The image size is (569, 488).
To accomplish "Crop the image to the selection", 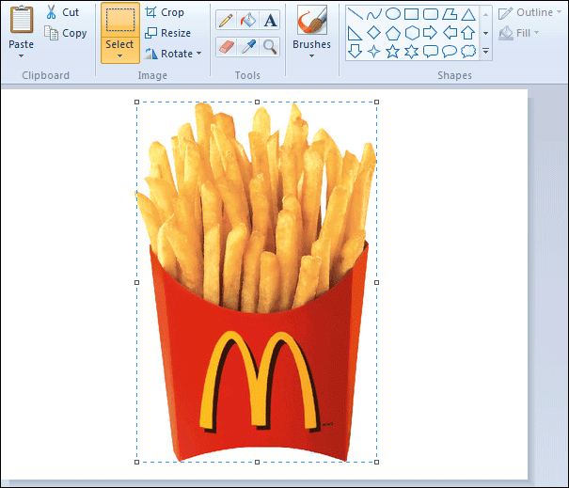I will (x=165, y=12).
